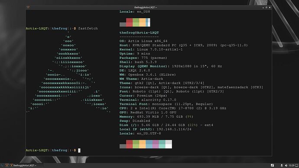Click the terminal cursor at the bottom prompt

[x=79, y=150]
